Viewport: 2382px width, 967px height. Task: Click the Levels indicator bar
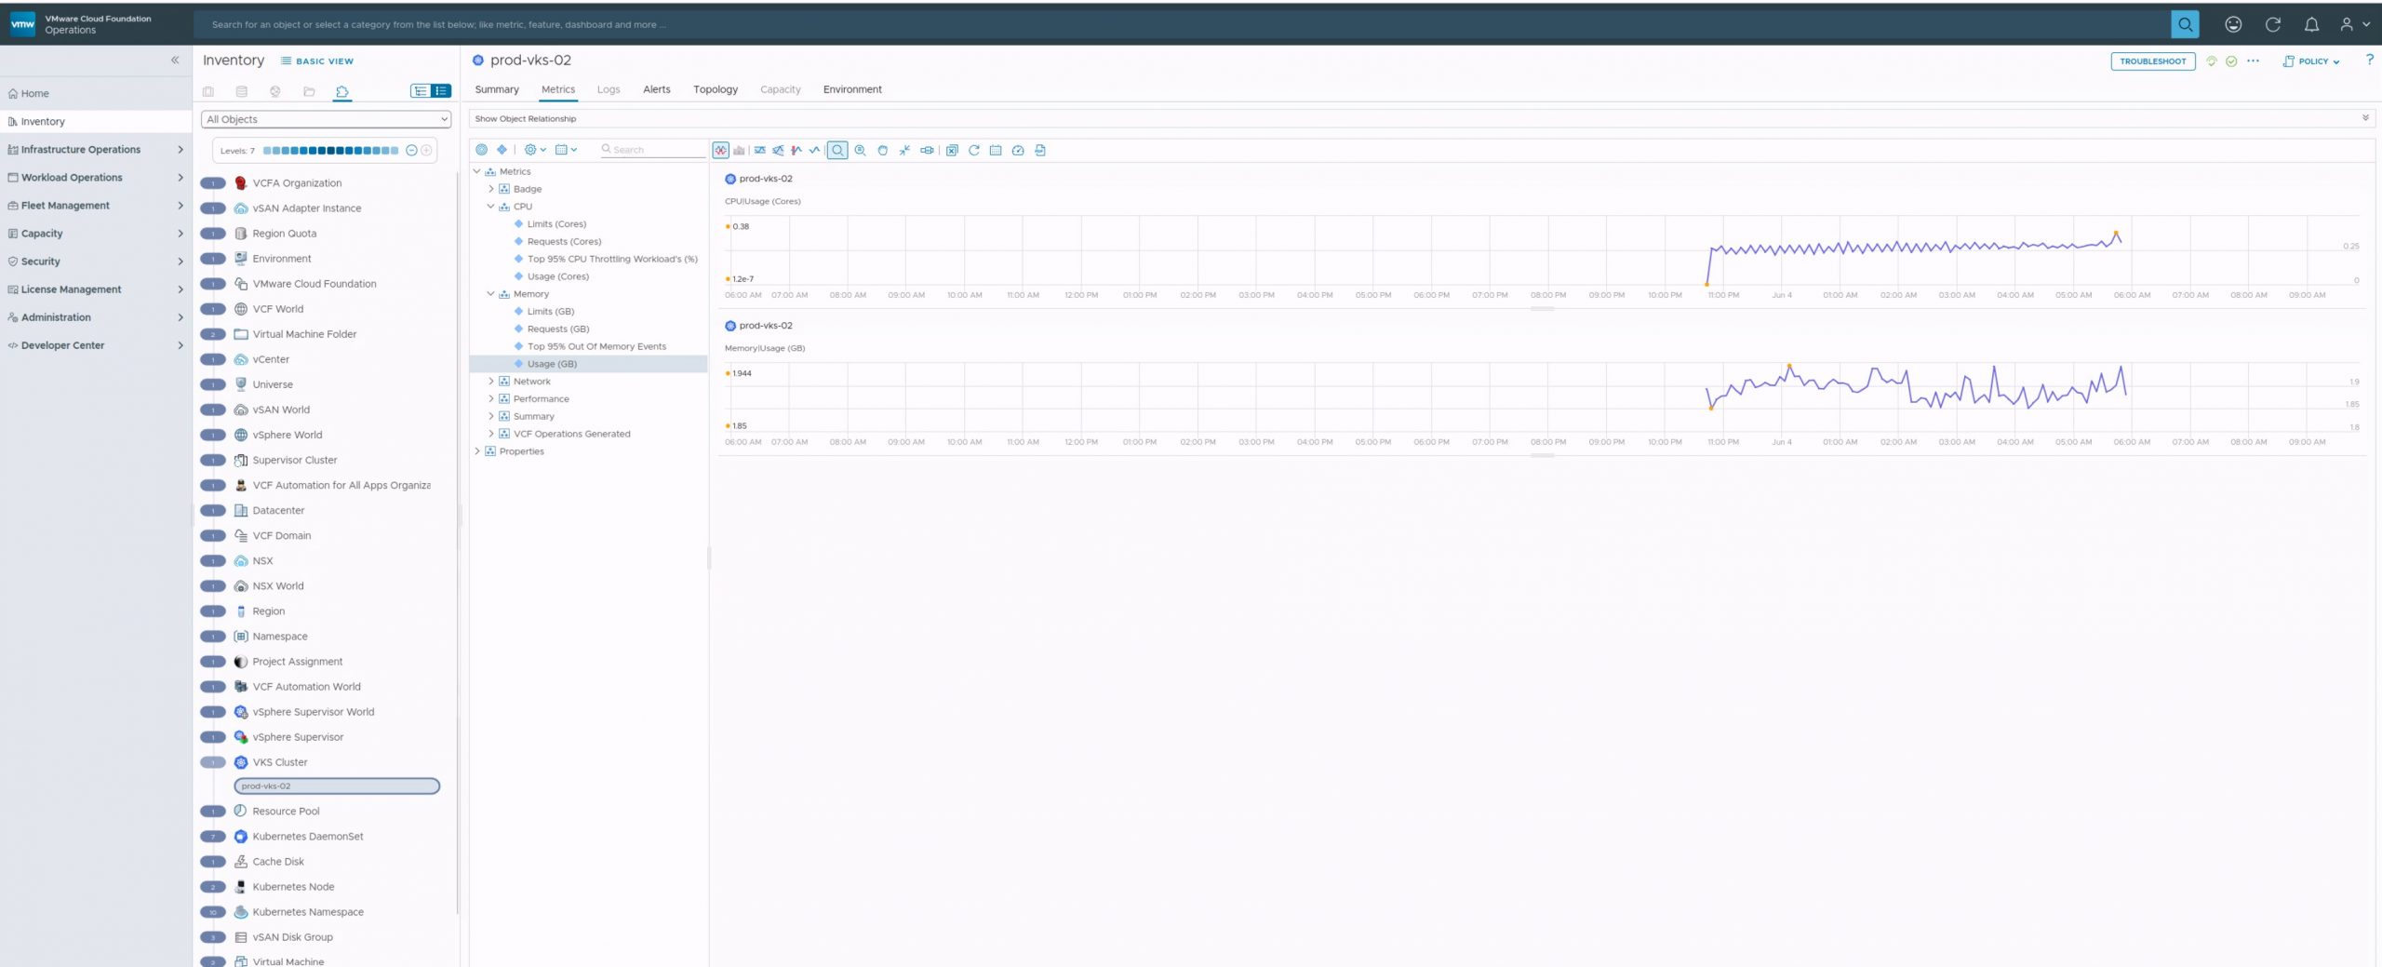[330, 151]
